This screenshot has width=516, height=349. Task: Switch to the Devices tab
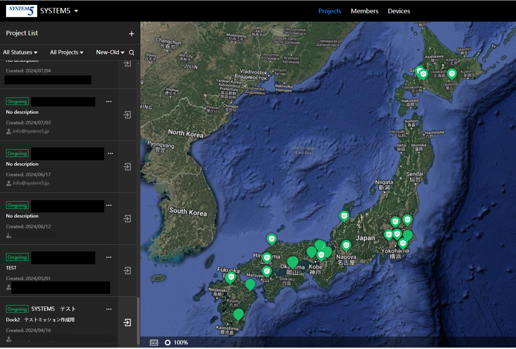click(x=399, y=11)
